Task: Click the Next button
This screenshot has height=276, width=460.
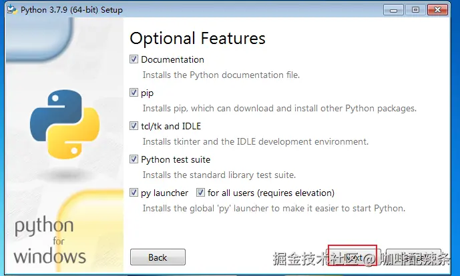Action: (x=355, y=257)
